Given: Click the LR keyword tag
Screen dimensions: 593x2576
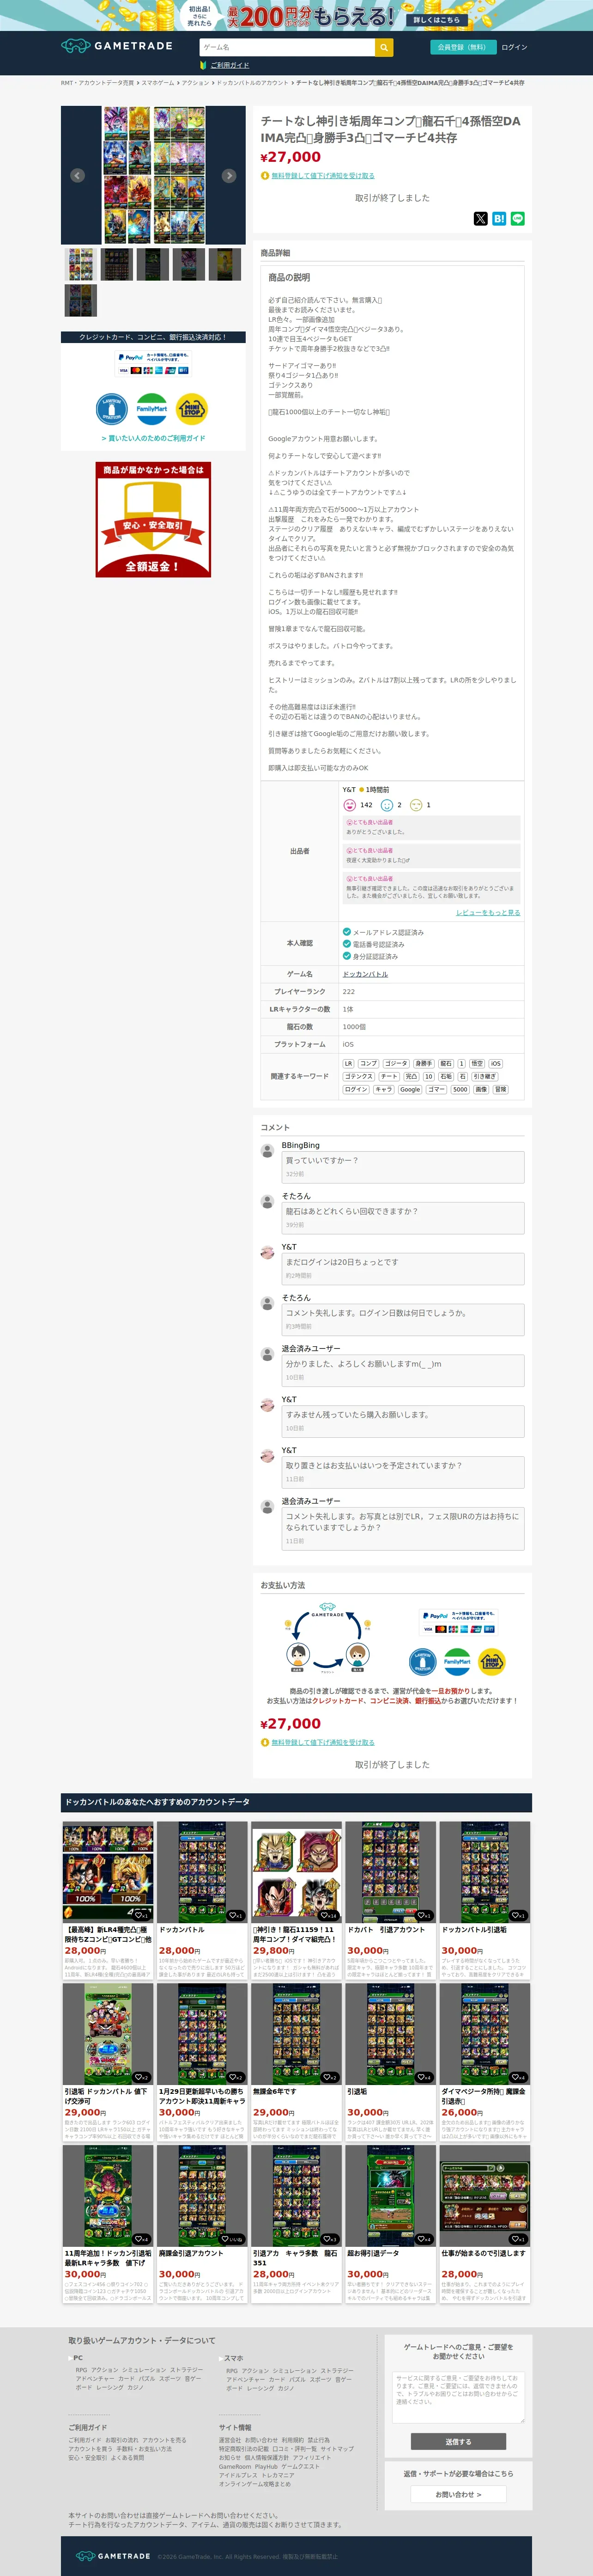Looking at the screenshot, I should (348, 1063).
